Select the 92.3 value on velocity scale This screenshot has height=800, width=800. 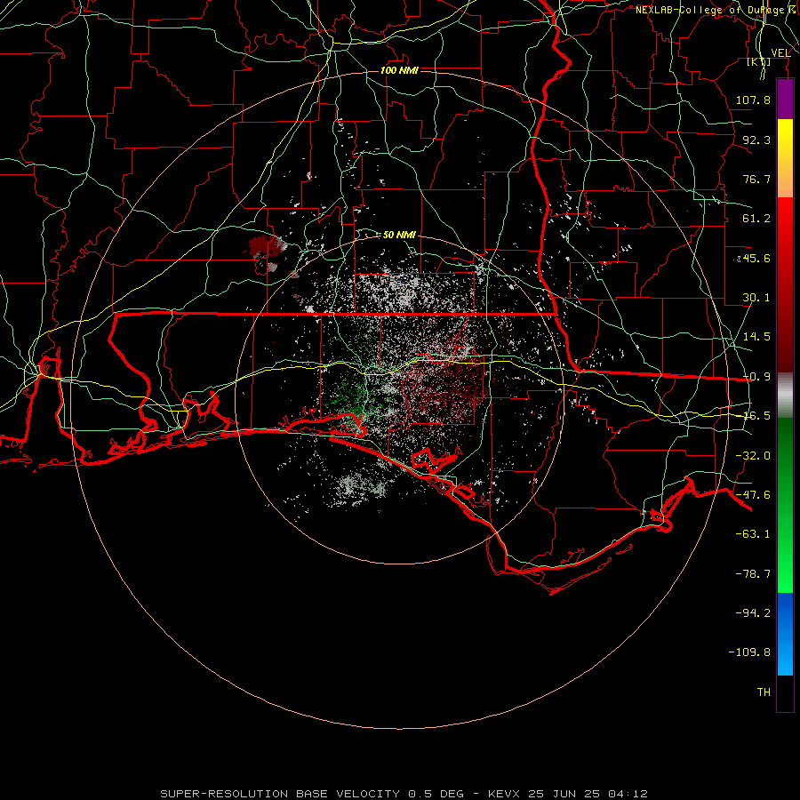tap(756, 140)
